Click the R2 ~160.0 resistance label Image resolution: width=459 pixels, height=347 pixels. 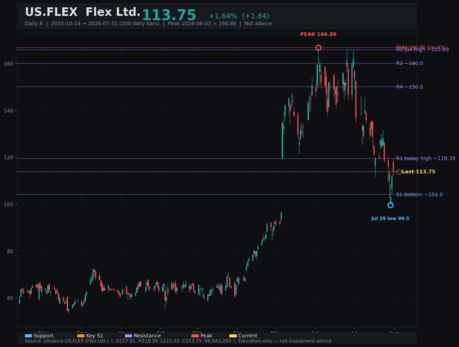pyautogui.click(x=409, y=63)
